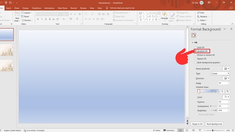Open the Notes pane
Screen dimensions: 235x132
[x=157, y=130]
